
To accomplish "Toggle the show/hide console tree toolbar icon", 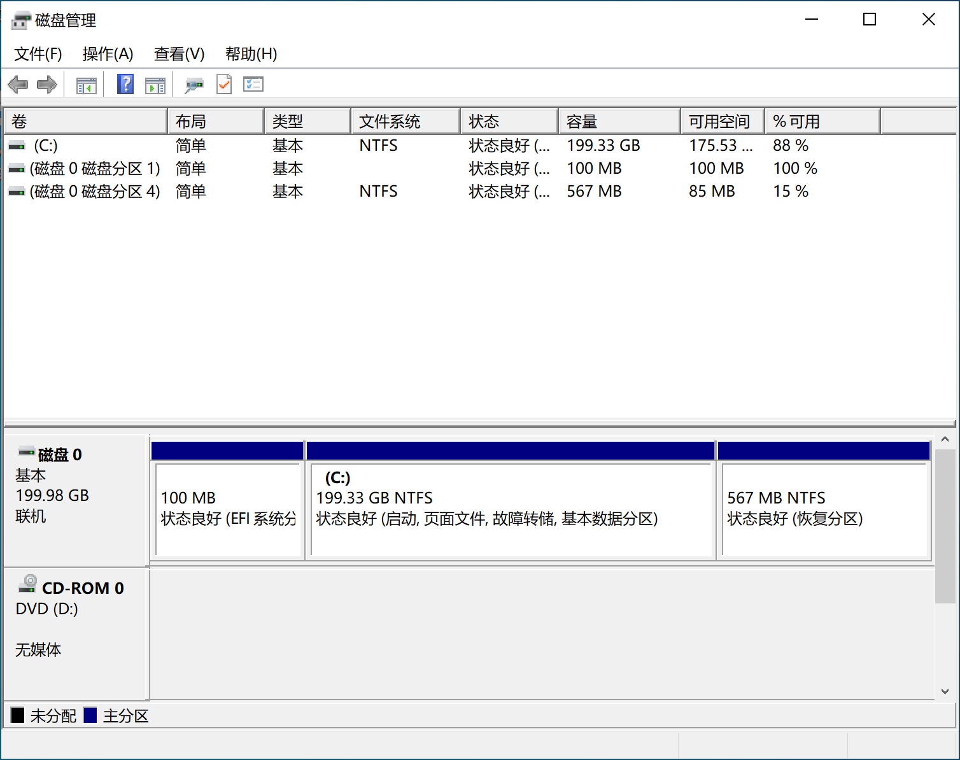I will point(85,84).
